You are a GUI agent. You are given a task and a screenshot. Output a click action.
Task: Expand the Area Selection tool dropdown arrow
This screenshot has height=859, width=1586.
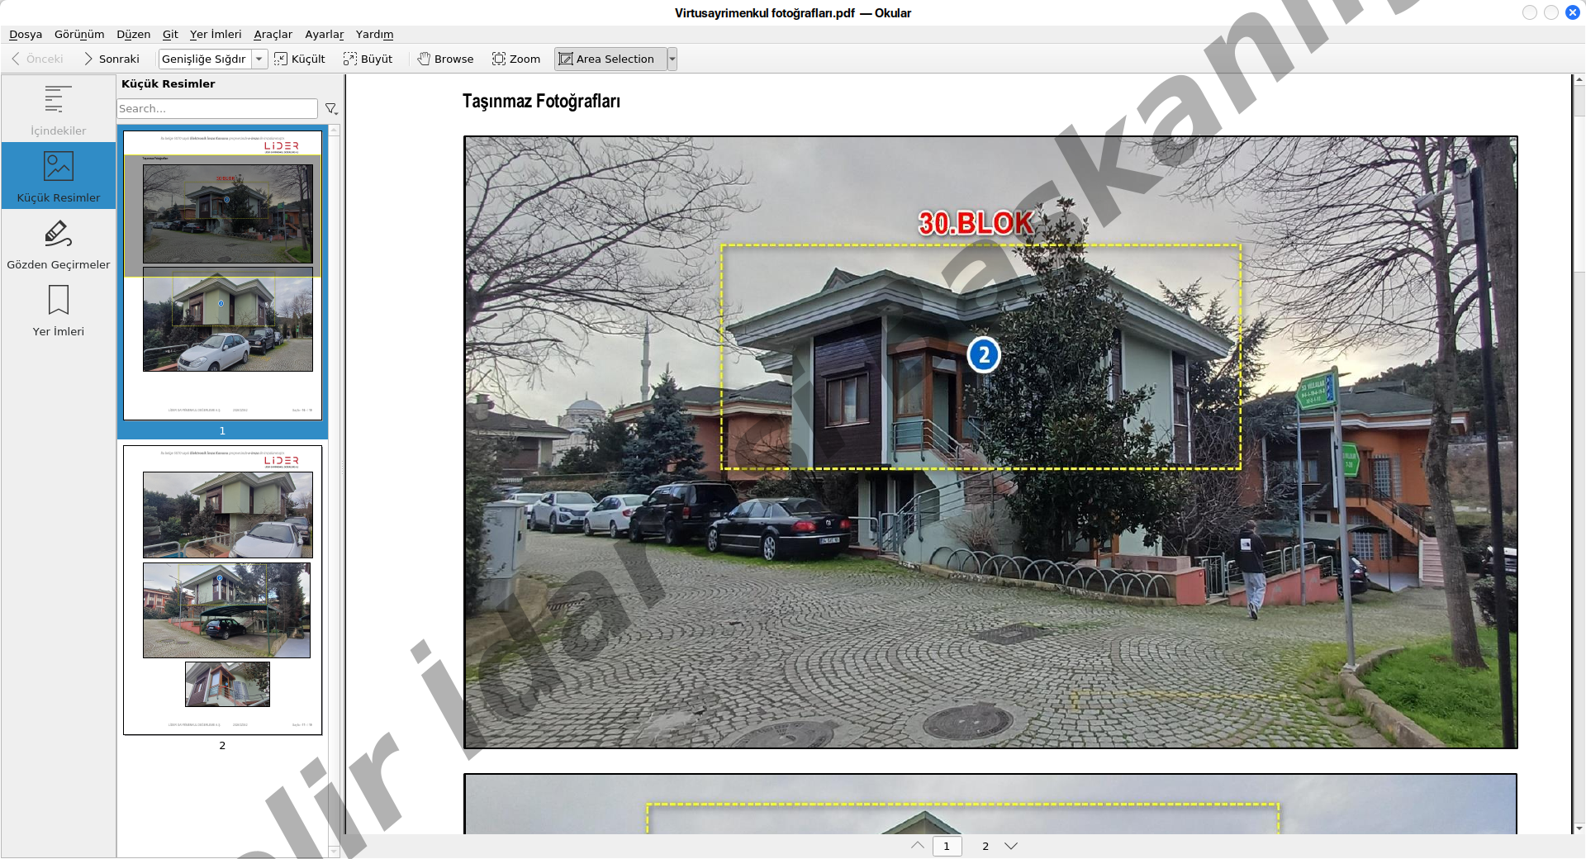[x=672, y=59]
